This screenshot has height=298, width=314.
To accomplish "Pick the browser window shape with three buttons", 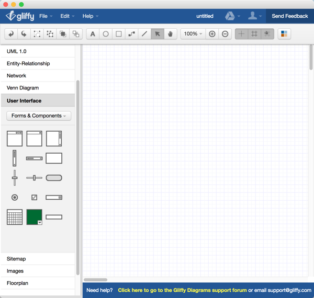I will tap(15, 139).
